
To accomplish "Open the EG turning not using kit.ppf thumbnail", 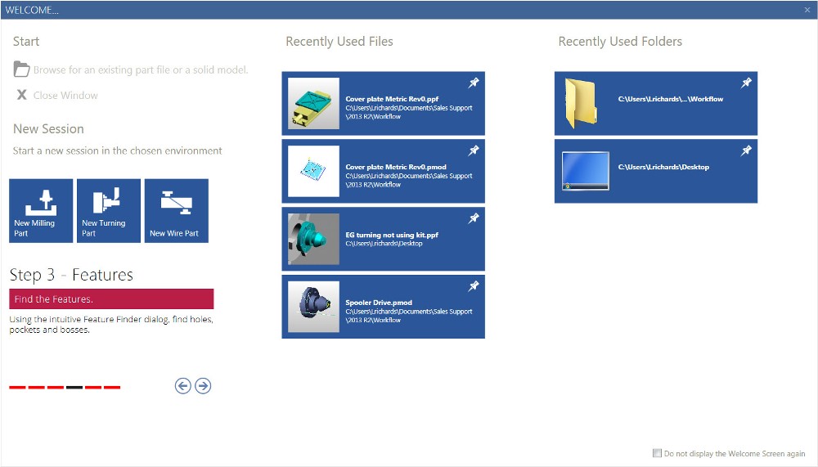I will (313, 239).
